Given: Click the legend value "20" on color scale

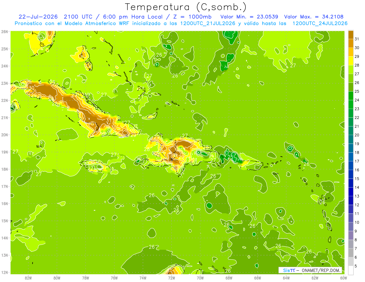Looking at the screenshot, I should pos(357,135).
